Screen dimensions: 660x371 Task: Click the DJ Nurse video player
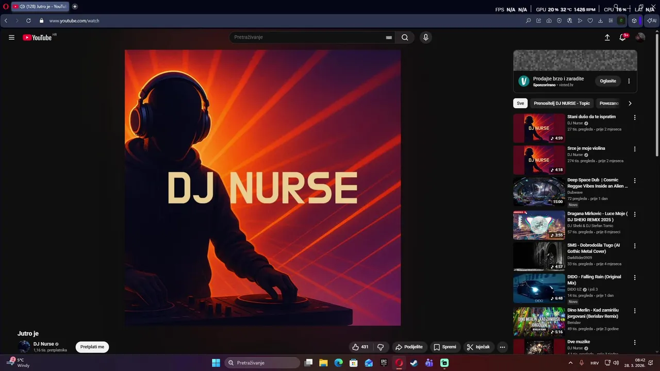pyautogui.click(x=262, y=188)
